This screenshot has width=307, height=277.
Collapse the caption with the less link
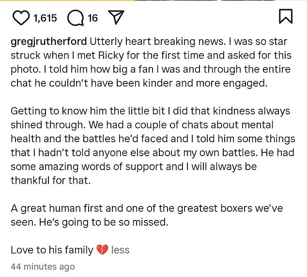[x=120, y=250]
